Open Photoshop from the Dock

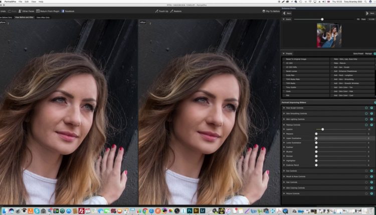190,210
